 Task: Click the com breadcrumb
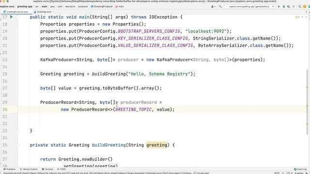60,6
